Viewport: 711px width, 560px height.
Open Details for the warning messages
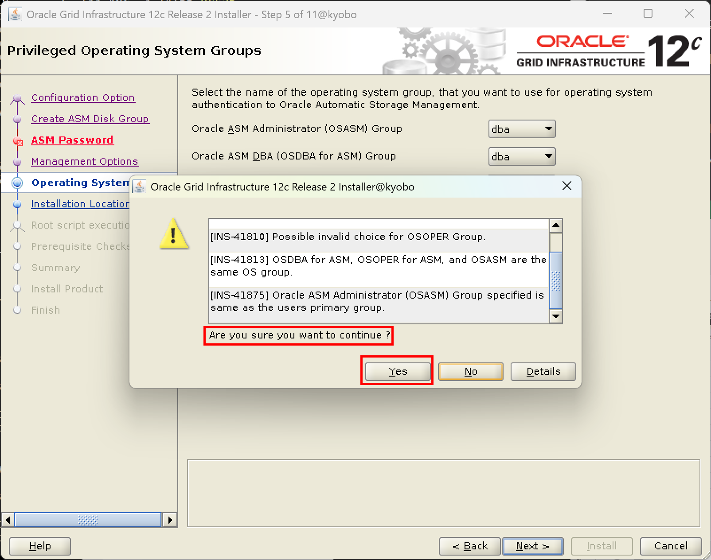click(x=543, y=371)
